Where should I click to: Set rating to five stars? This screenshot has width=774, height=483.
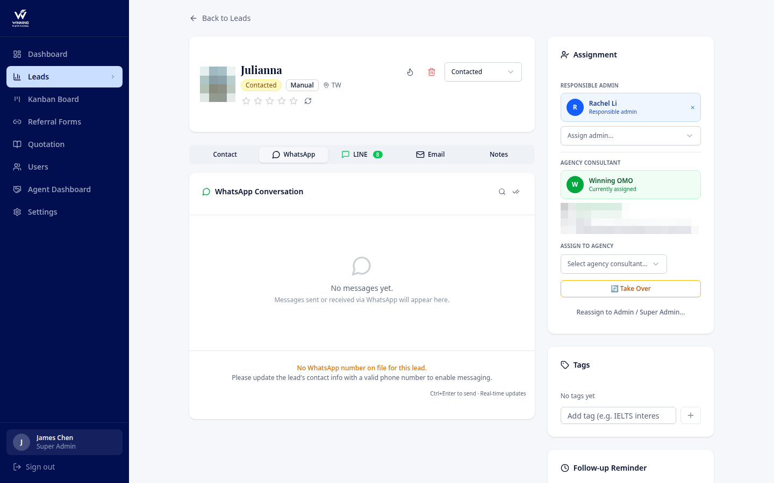coord(293,101)
